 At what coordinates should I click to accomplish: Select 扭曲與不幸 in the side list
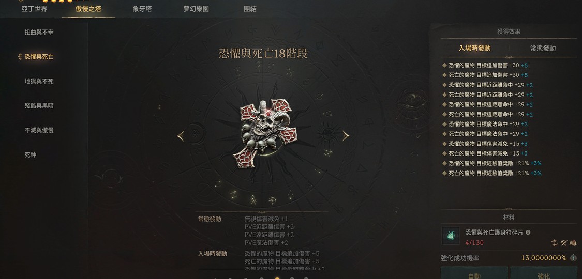(x=39, y=32)
